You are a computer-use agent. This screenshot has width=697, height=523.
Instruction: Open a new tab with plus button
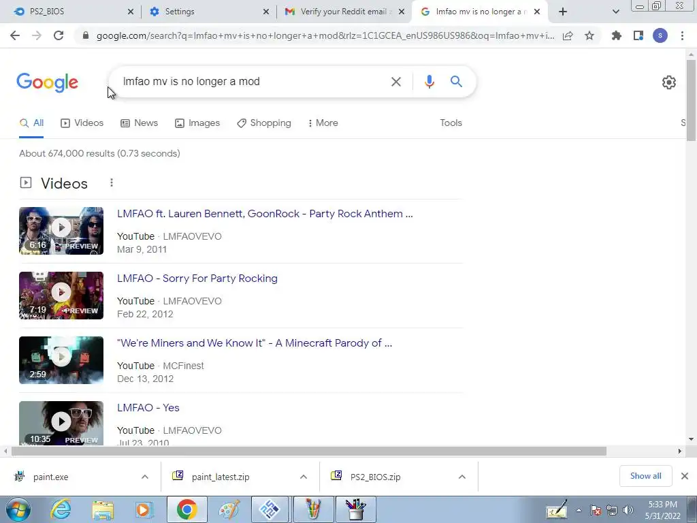pyautogui.click(x=563, y=12)
